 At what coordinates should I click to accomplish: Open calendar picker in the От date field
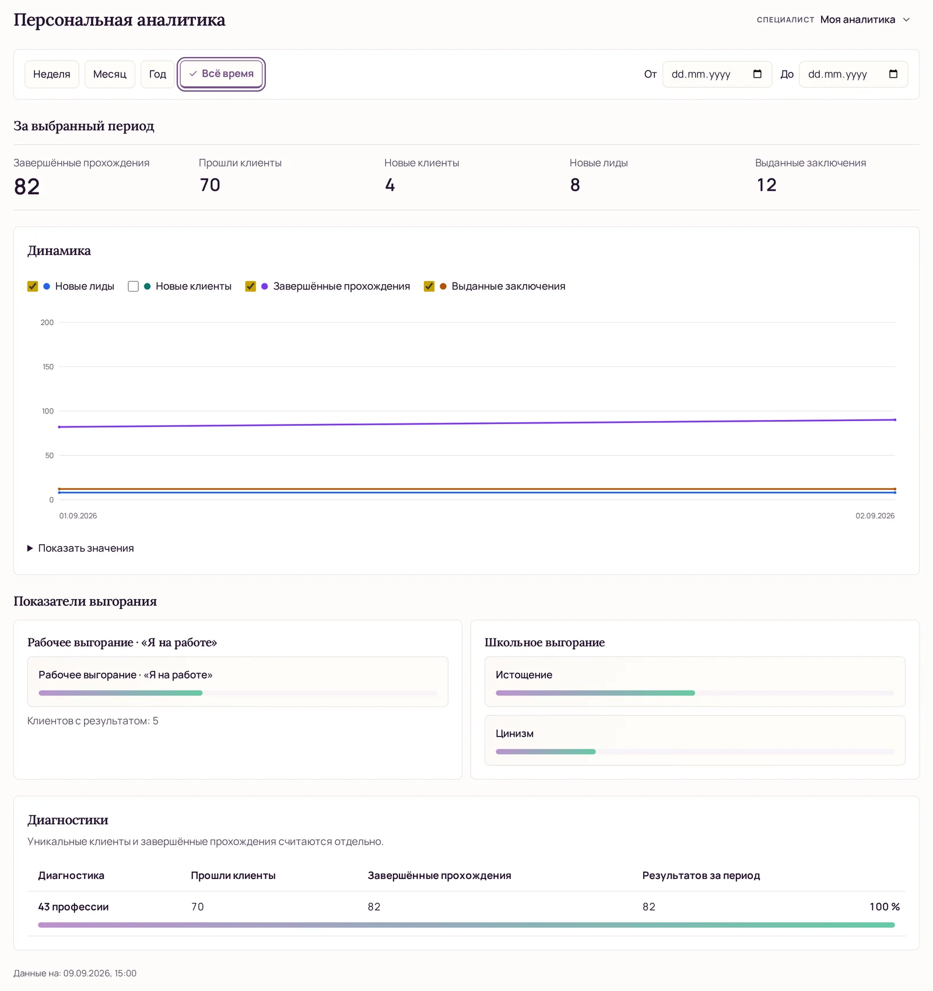[x=757, y=74]
